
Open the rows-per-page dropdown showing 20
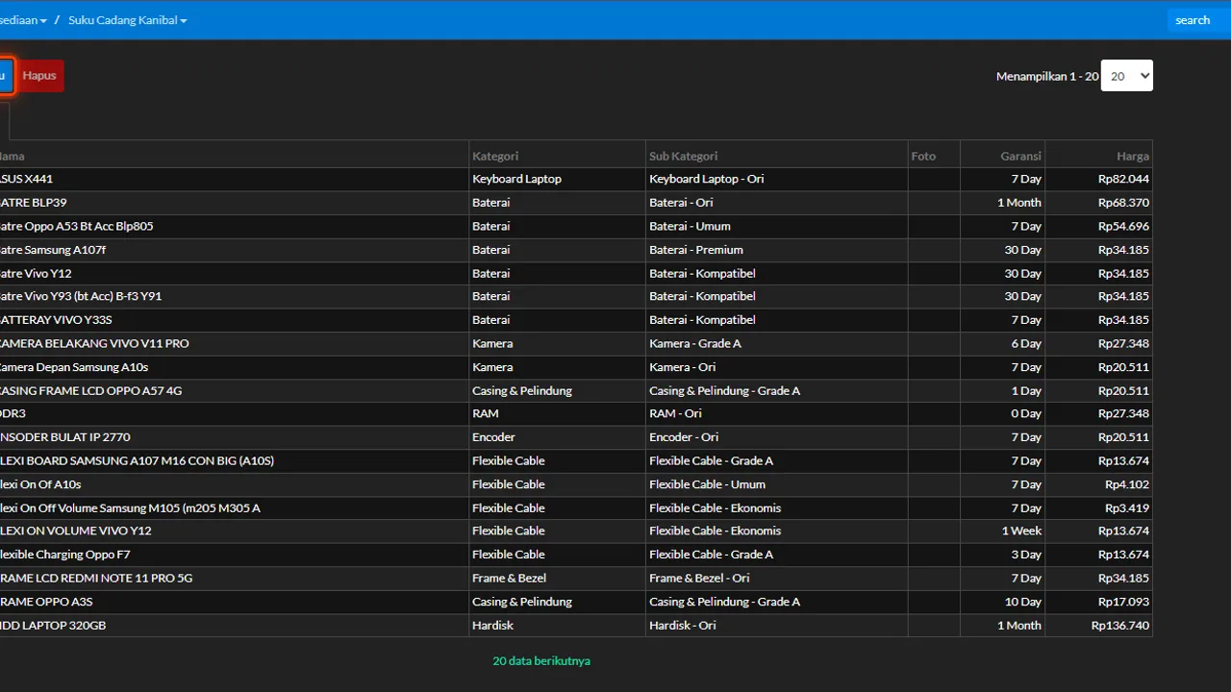(x=1126, y=76)
